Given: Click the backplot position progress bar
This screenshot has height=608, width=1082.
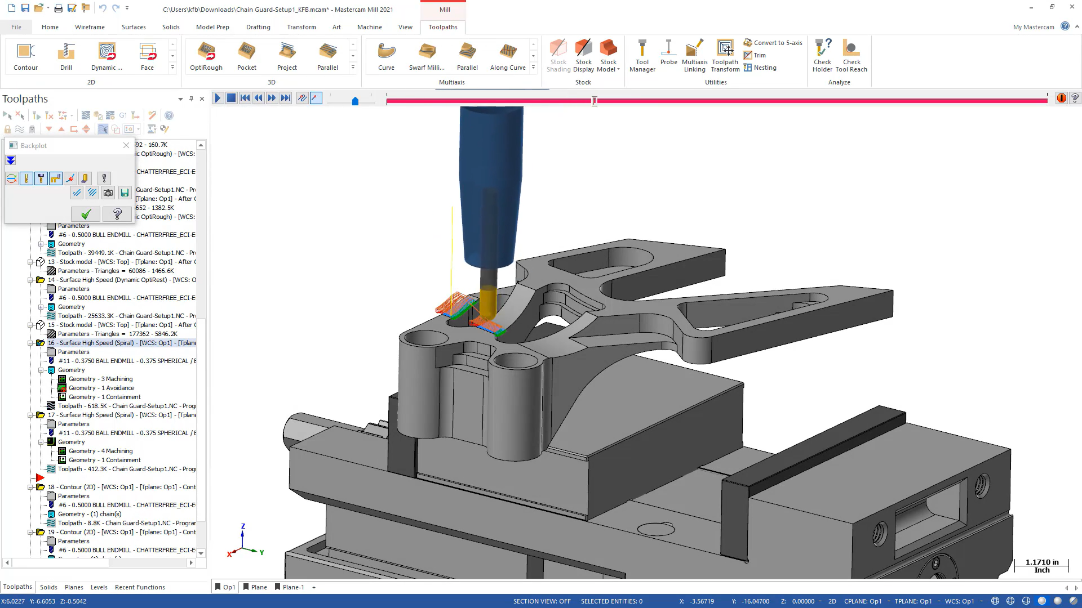Looking at the screenshot, I should tap(717, 101).
